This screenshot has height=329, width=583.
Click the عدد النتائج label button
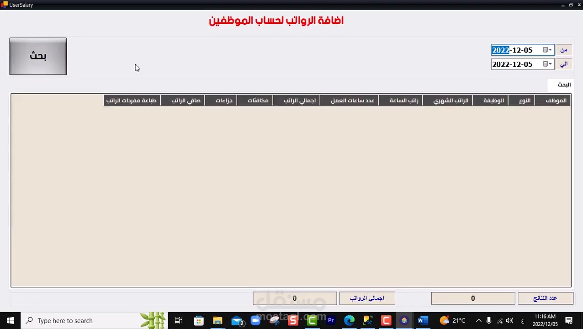pyautogui.click(x=545, y=298)
